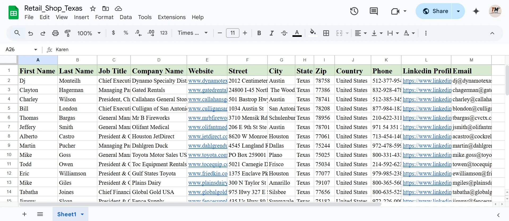Toggle italic formatting

(271, 33)
